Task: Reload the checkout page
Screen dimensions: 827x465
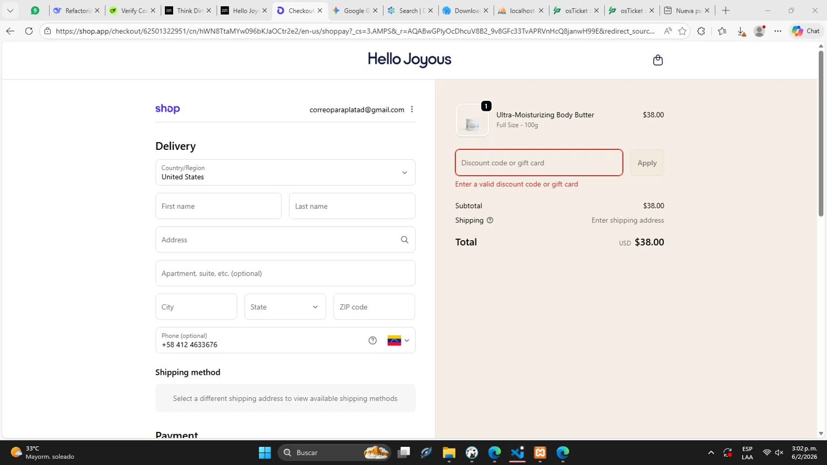Action: click(x=29, y=31)
